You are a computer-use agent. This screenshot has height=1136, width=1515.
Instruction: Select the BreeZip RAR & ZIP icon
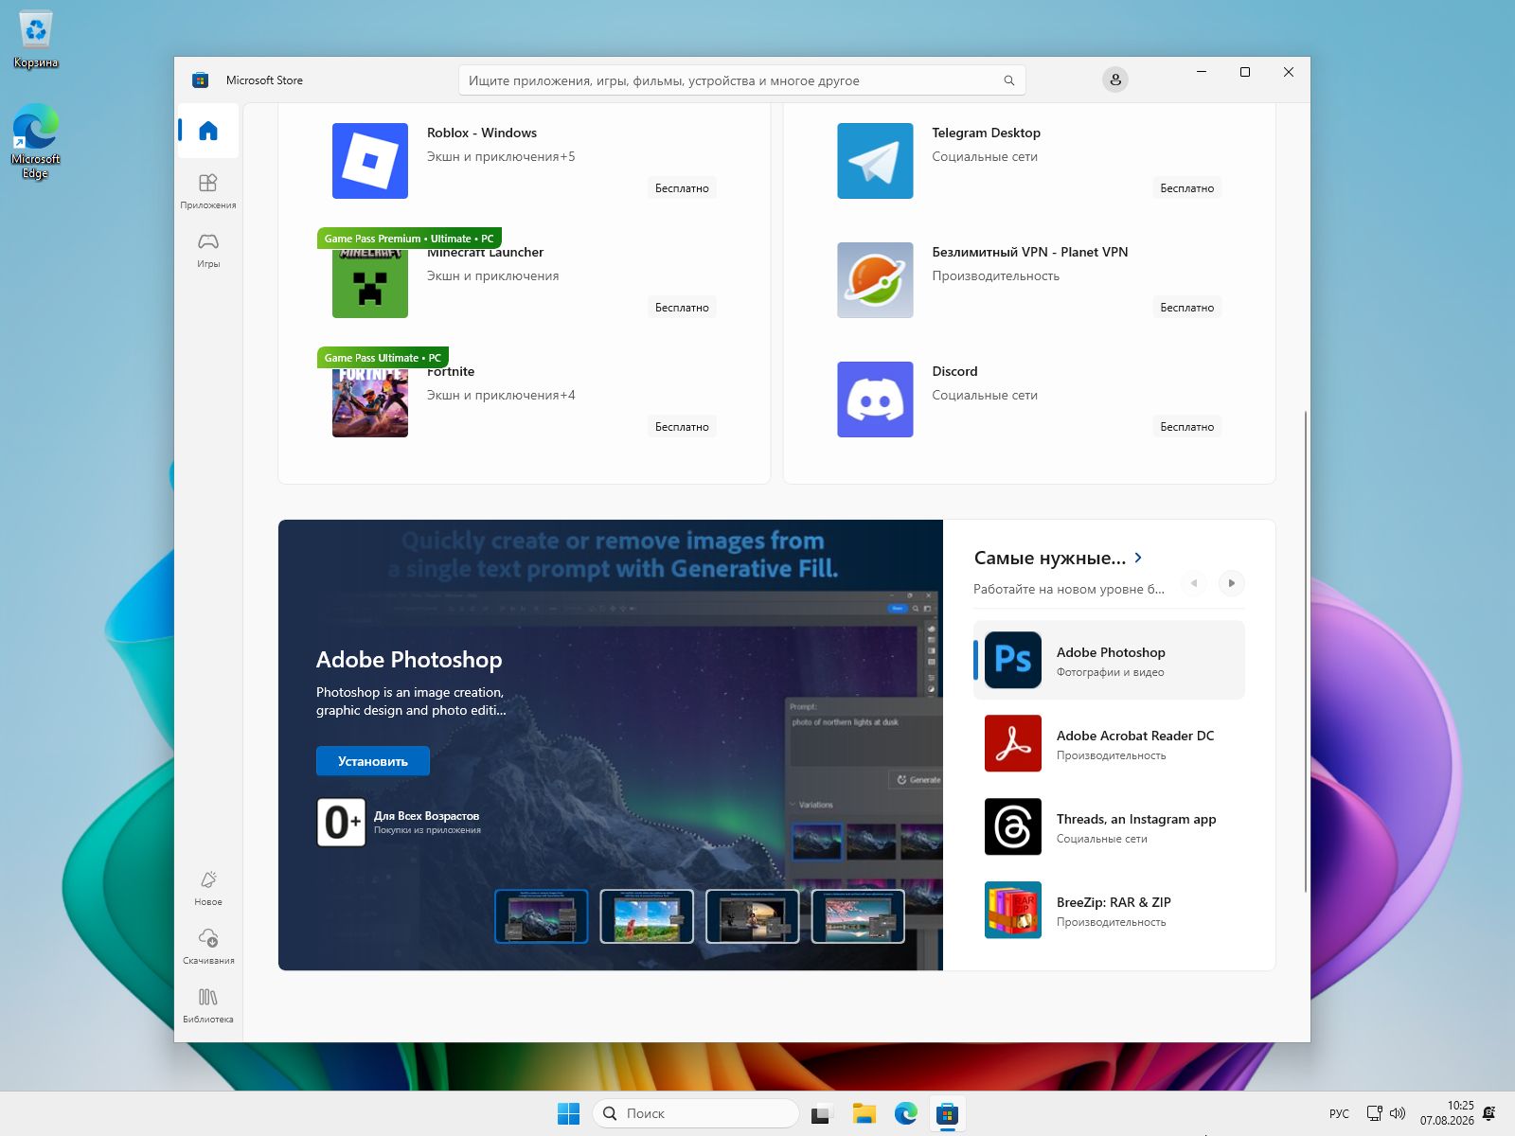[x=1013, y=910]
